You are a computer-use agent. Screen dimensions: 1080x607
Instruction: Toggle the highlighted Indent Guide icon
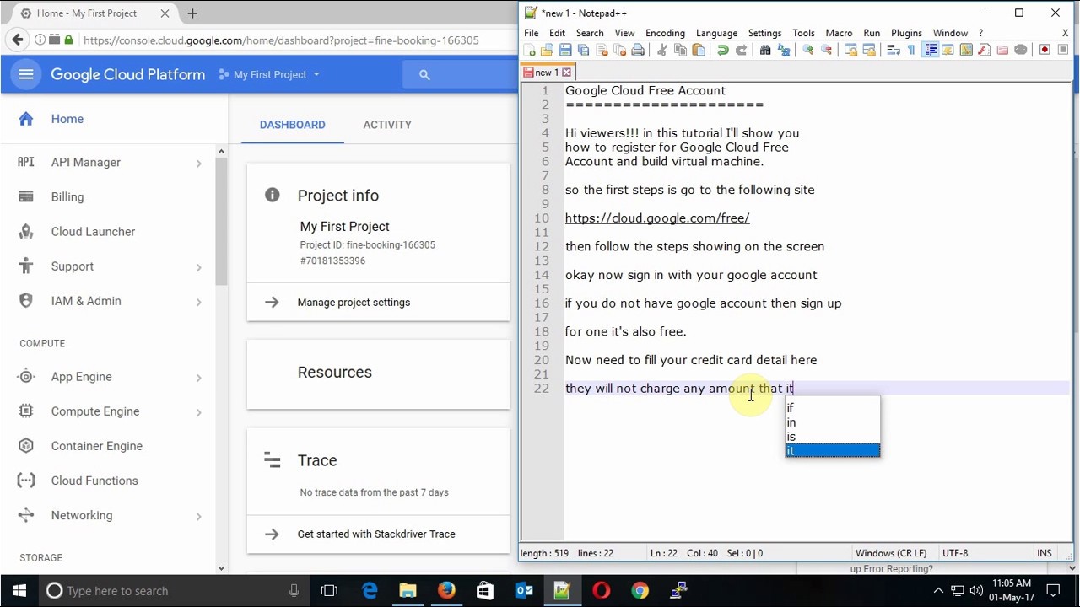(931, 51)
